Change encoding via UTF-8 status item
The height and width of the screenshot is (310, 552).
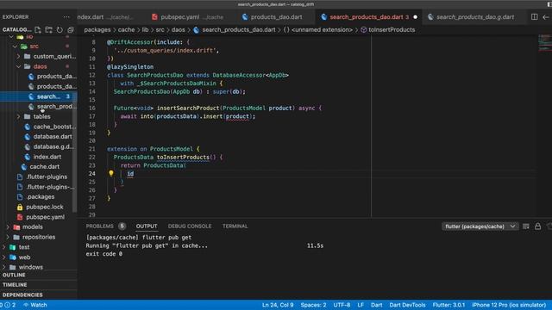[x=342, y=305]
